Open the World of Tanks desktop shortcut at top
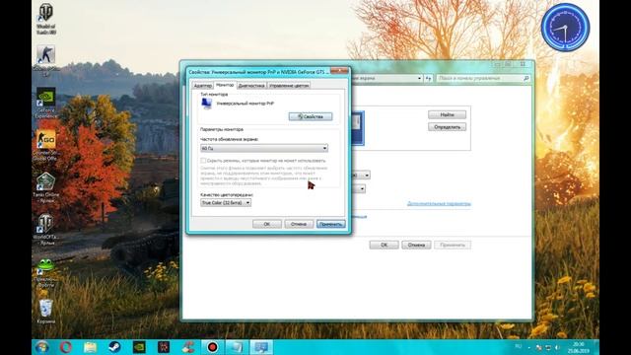Viewport: 631px width, 355px height. coord(46,18)
